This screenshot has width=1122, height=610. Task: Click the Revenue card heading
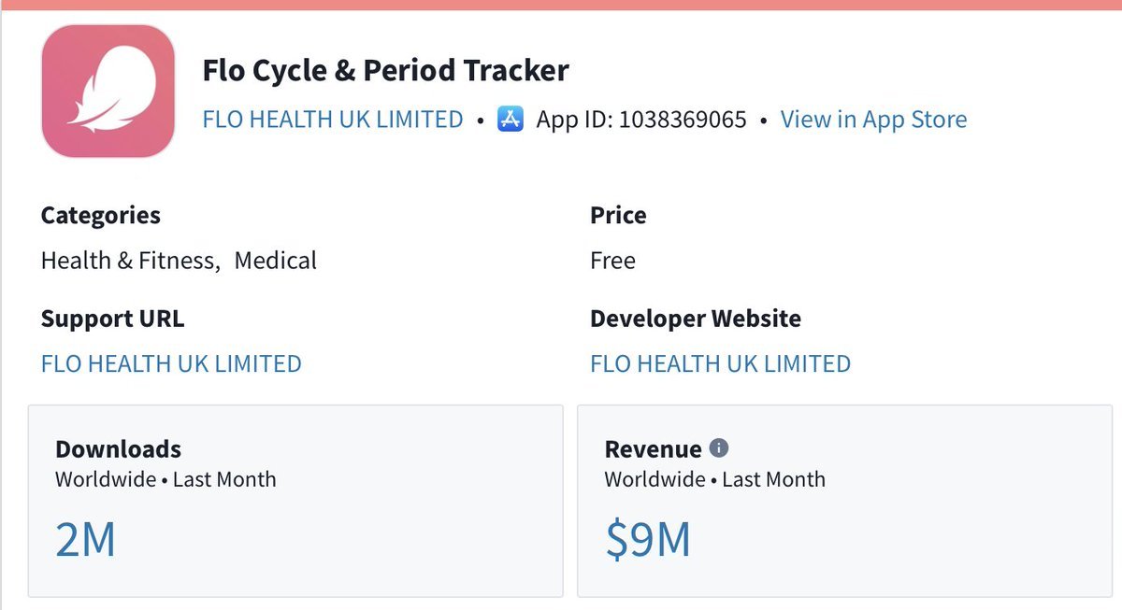pyautogui.click(x=653, y=448)
